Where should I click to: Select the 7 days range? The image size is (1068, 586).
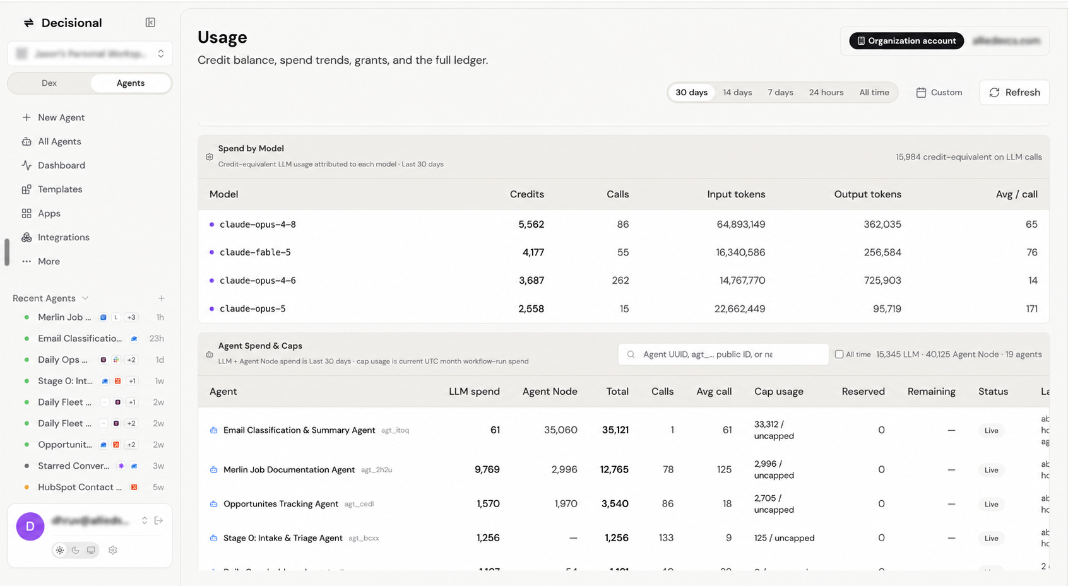point(780,93)
